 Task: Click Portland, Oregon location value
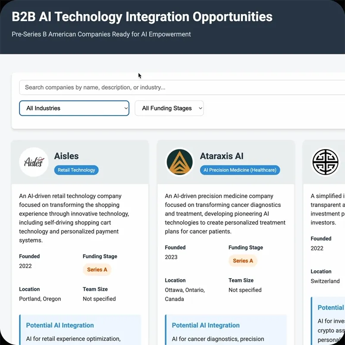40,299
